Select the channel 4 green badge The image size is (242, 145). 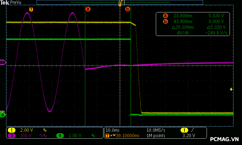[x=60, y=136]
